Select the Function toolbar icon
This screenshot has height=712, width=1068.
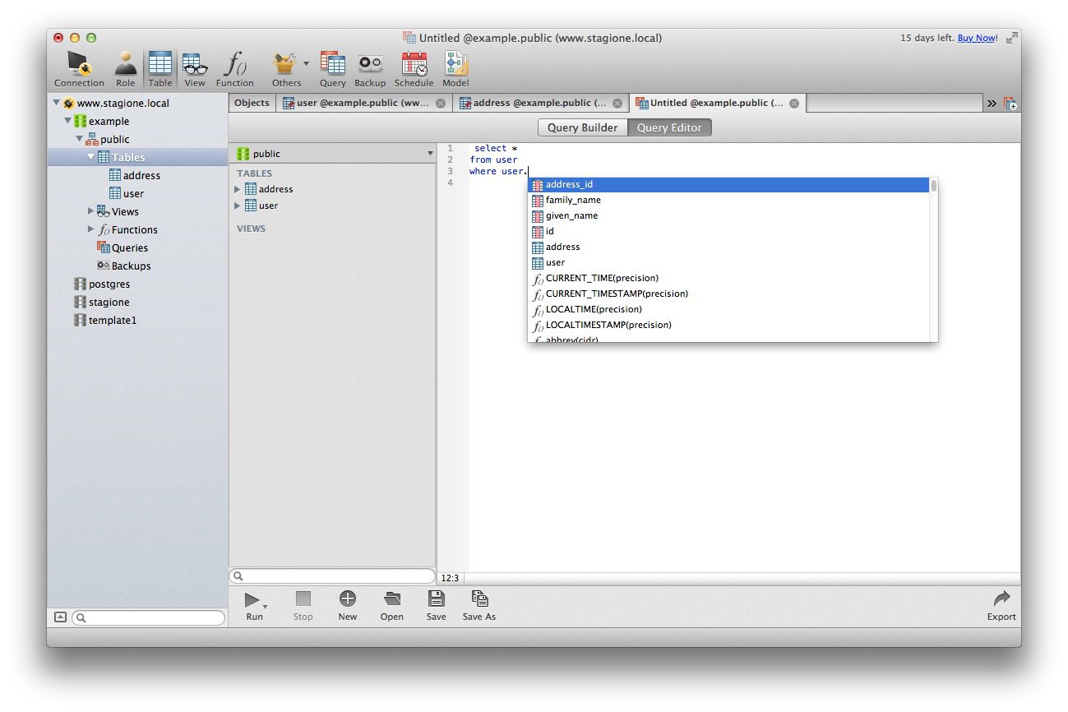[235, 69]
